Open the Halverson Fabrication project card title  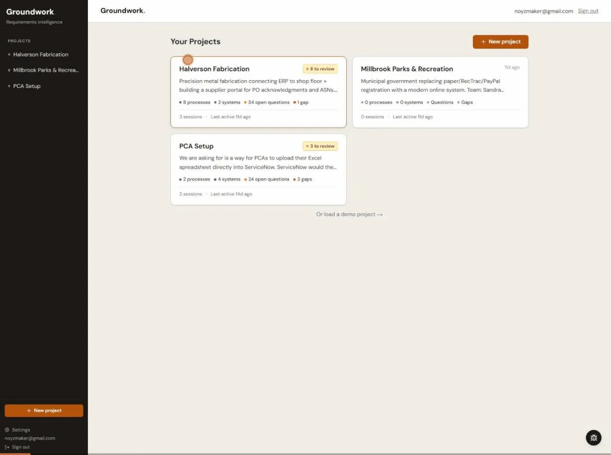[x=214, y=69]
